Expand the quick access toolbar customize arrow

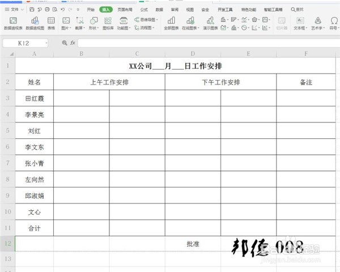click(78, 10)
